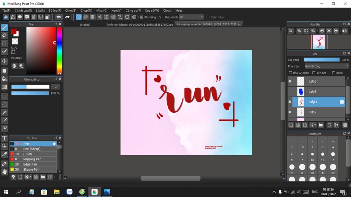Click the Undo arrow in toolbar
Image resolution: width=351 pixels, height=197 pixels.
click(x=59, y=17)
